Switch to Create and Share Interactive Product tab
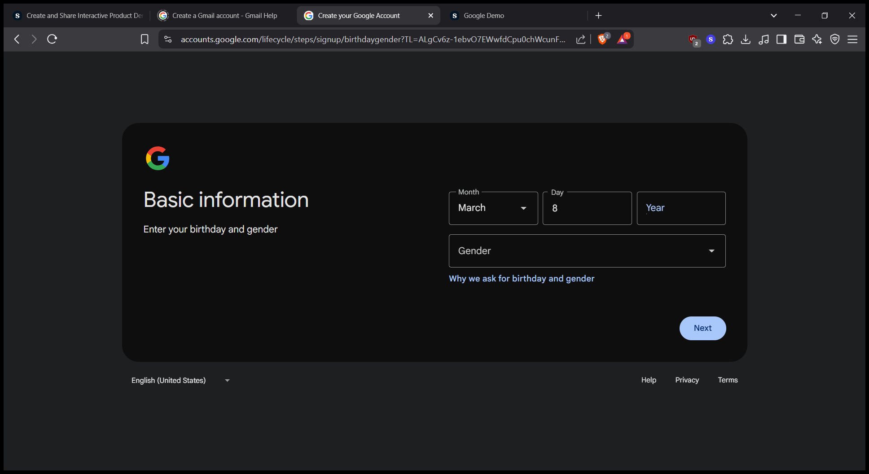869x474 pixels. (78, 16)
